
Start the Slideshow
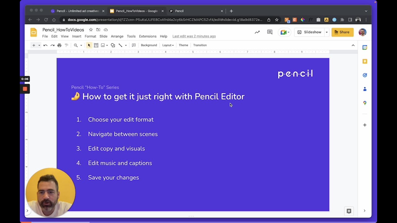[x=310, y=32]
